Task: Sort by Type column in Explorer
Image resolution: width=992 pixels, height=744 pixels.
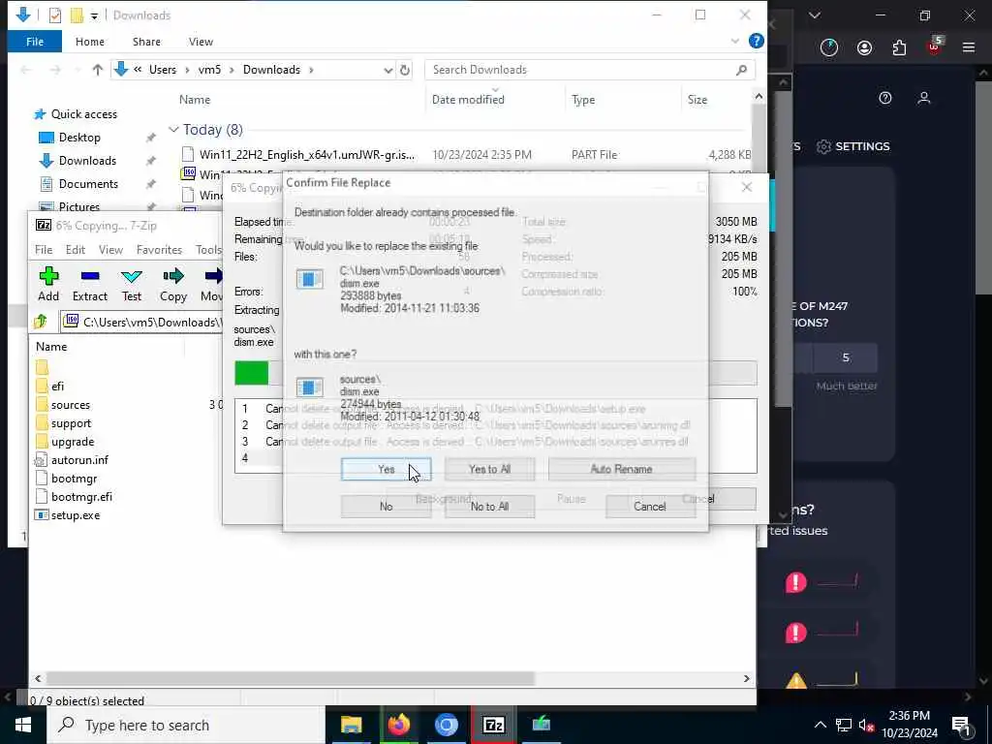Action: click(583, 100)
